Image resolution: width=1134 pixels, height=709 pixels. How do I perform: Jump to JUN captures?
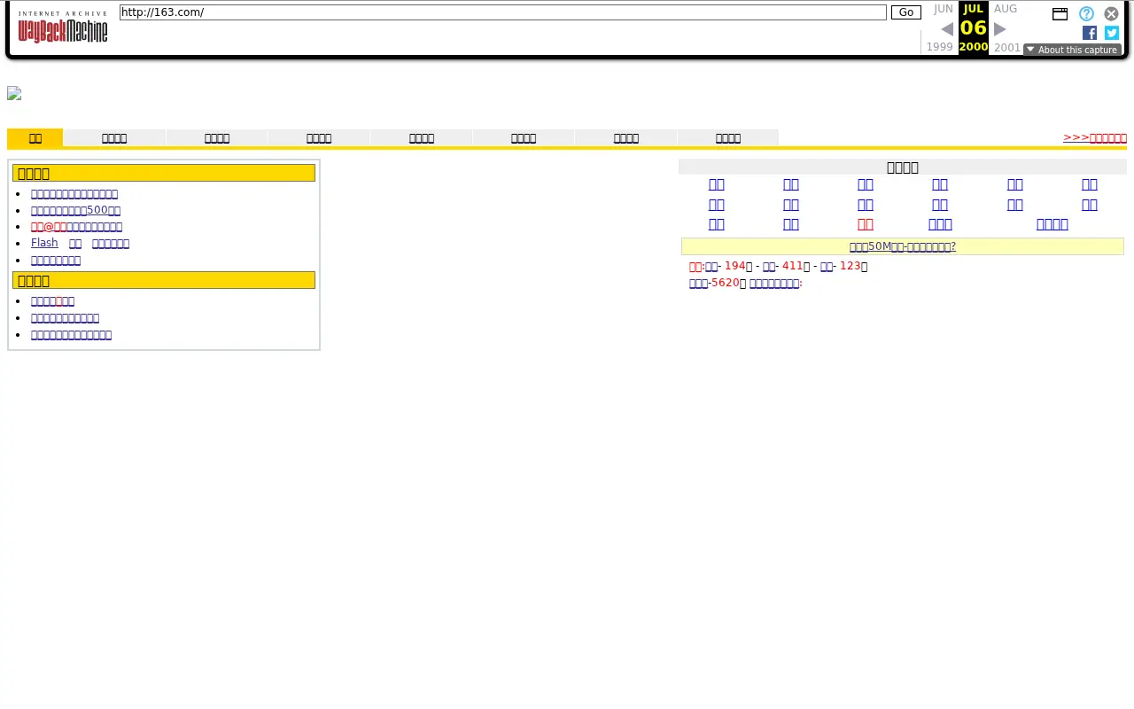click(x=944, y=9)
